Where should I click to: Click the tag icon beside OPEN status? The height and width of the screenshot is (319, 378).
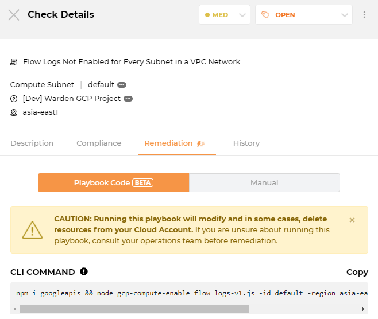(x=265, y=15)
